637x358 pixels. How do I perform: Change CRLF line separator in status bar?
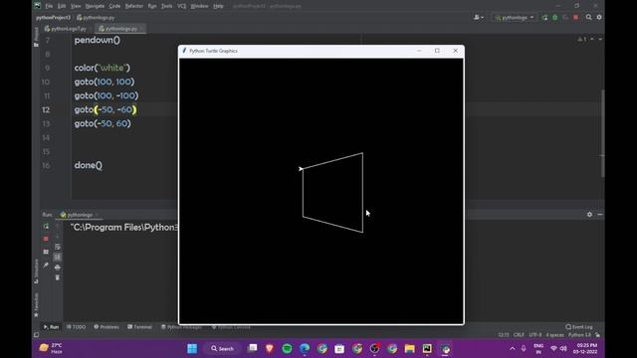(x=519, y=335)
